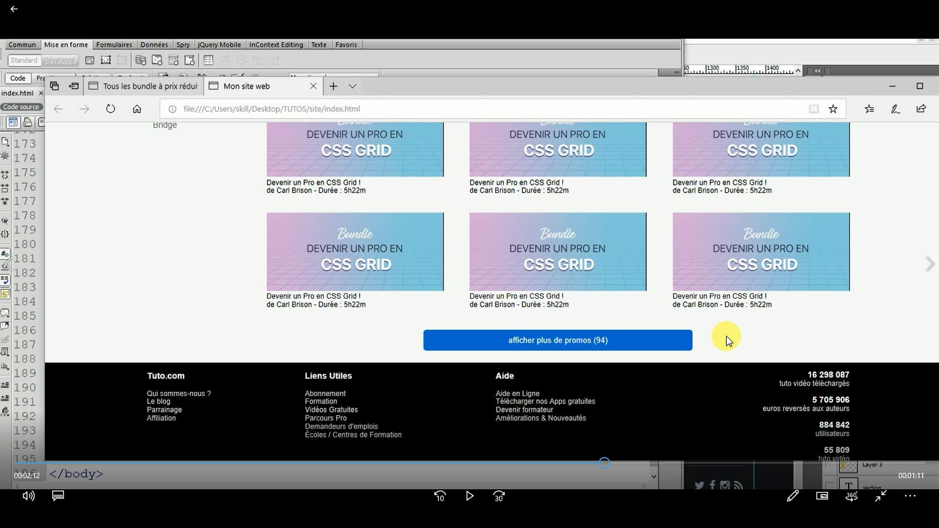The height and width of the screenshot is (528, 939).
Task: Open the Qui sommes-nous ? footer link
Action: pos(179,394)
